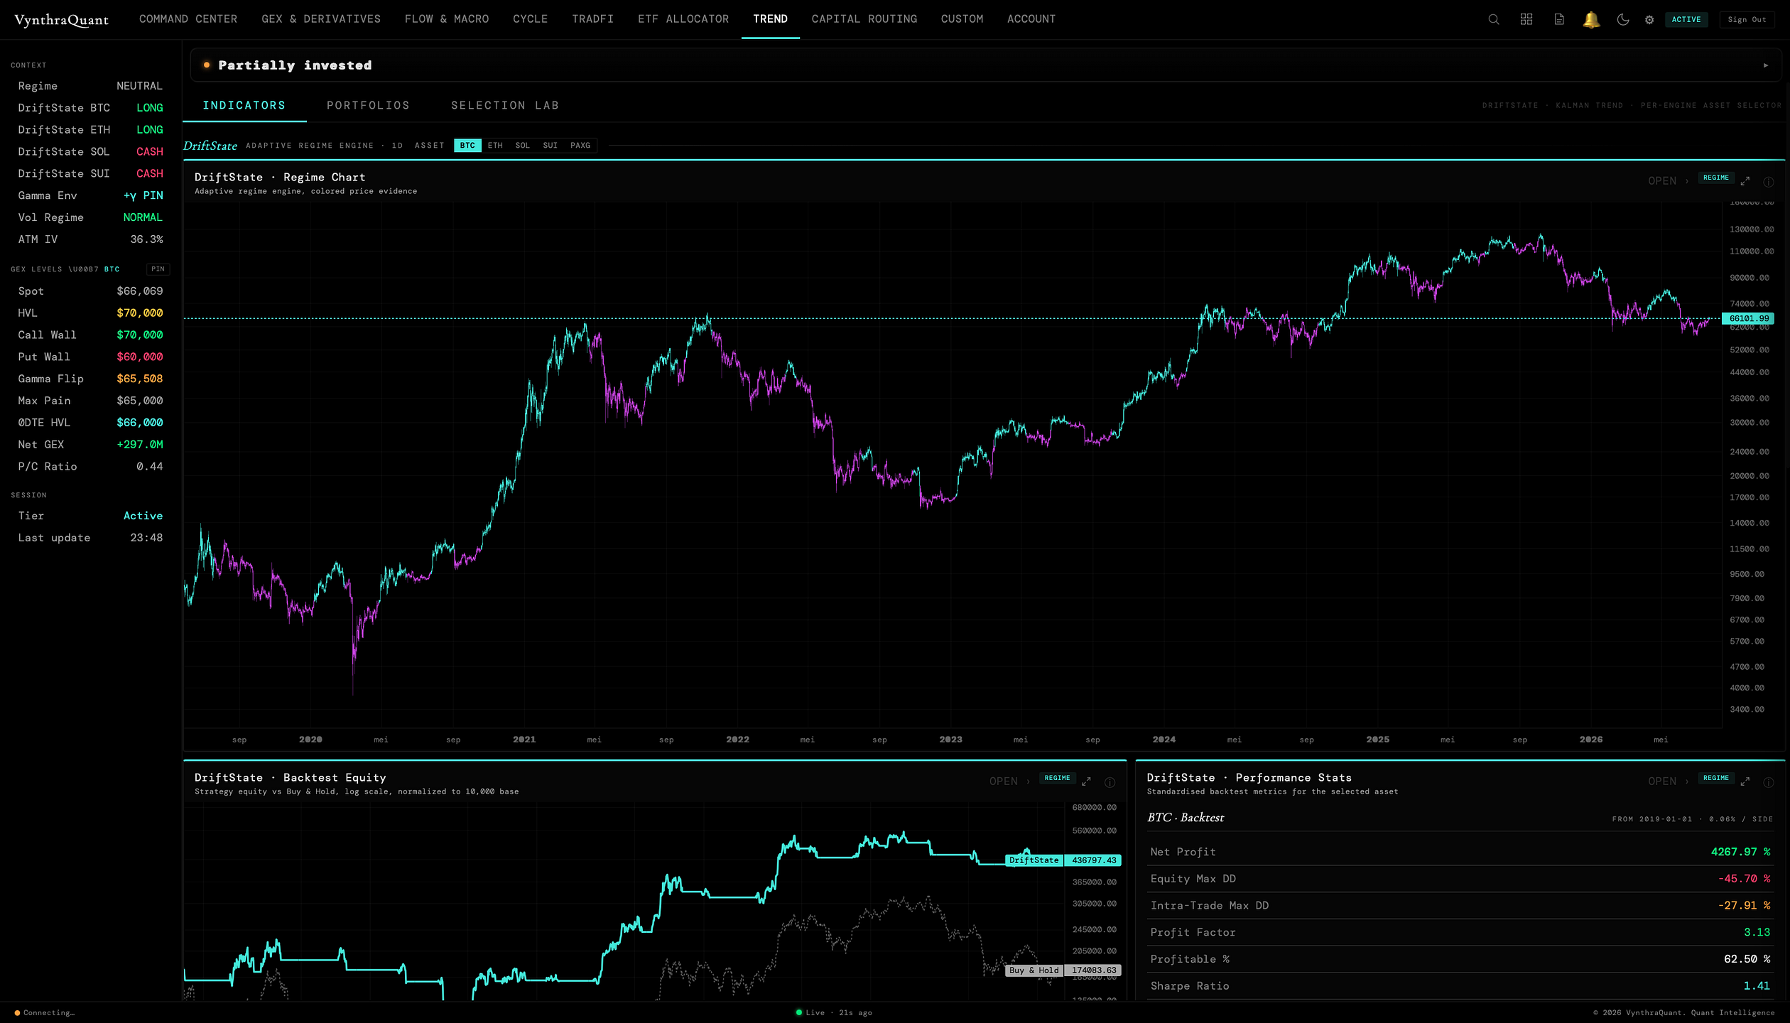
Task: Open the notifications bell
Action: (x=1591, y=19)
